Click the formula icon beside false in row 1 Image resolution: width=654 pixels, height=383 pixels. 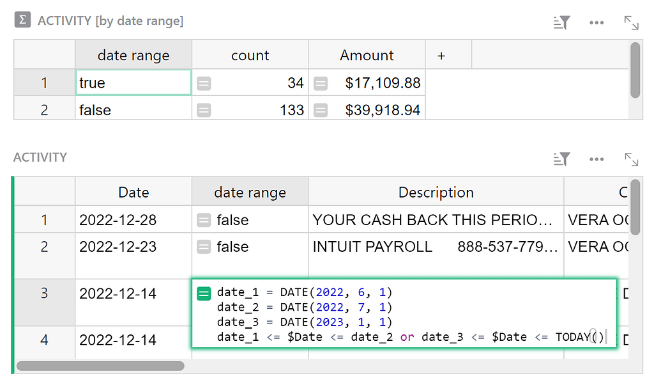click(x=203, y=220)
